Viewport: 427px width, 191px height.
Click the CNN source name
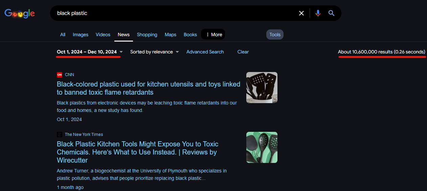tap(69, 75)
